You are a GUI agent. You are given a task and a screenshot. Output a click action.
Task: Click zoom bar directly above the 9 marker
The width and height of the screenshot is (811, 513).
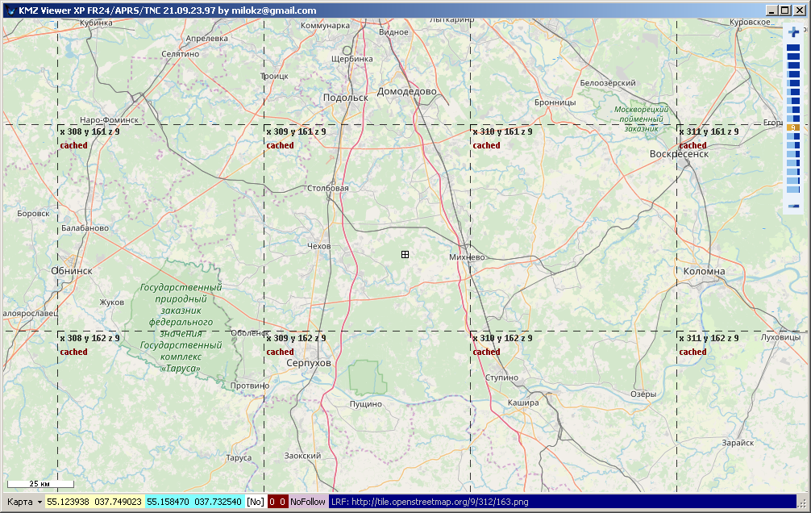click(x=793, y=119)
